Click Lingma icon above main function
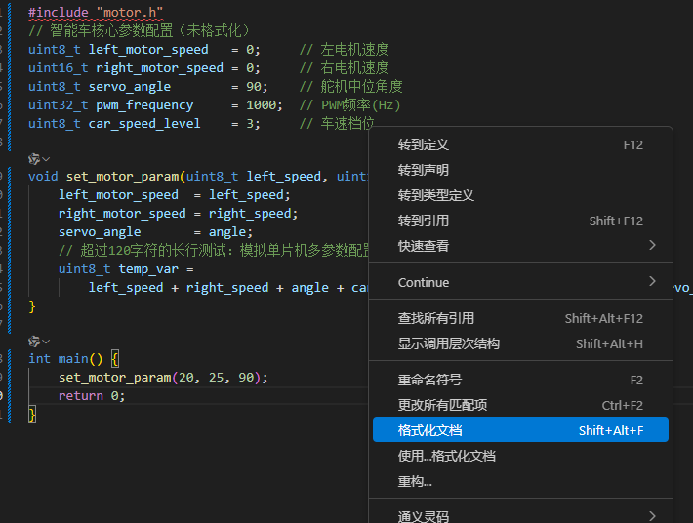The height and width of the screenshot is (523, 693). tap(34, 341)
